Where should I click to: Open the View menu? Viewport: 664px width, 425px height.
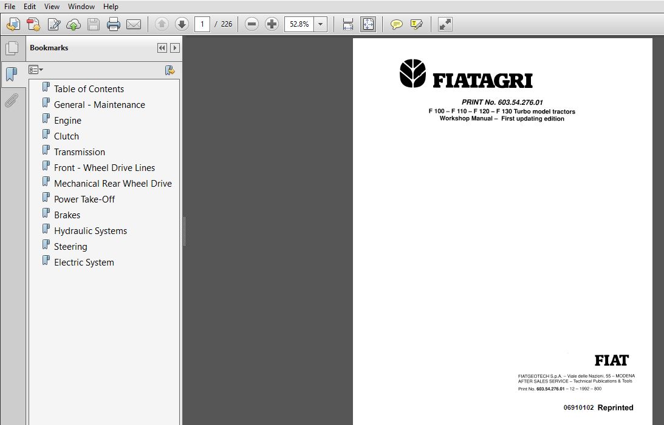pyautogui.click(x=52, y=6)
